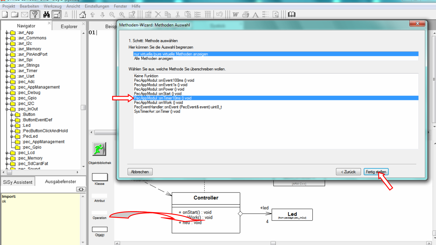
Task: Expand the :avr_Timer tree node
Action: pos(7,71)
